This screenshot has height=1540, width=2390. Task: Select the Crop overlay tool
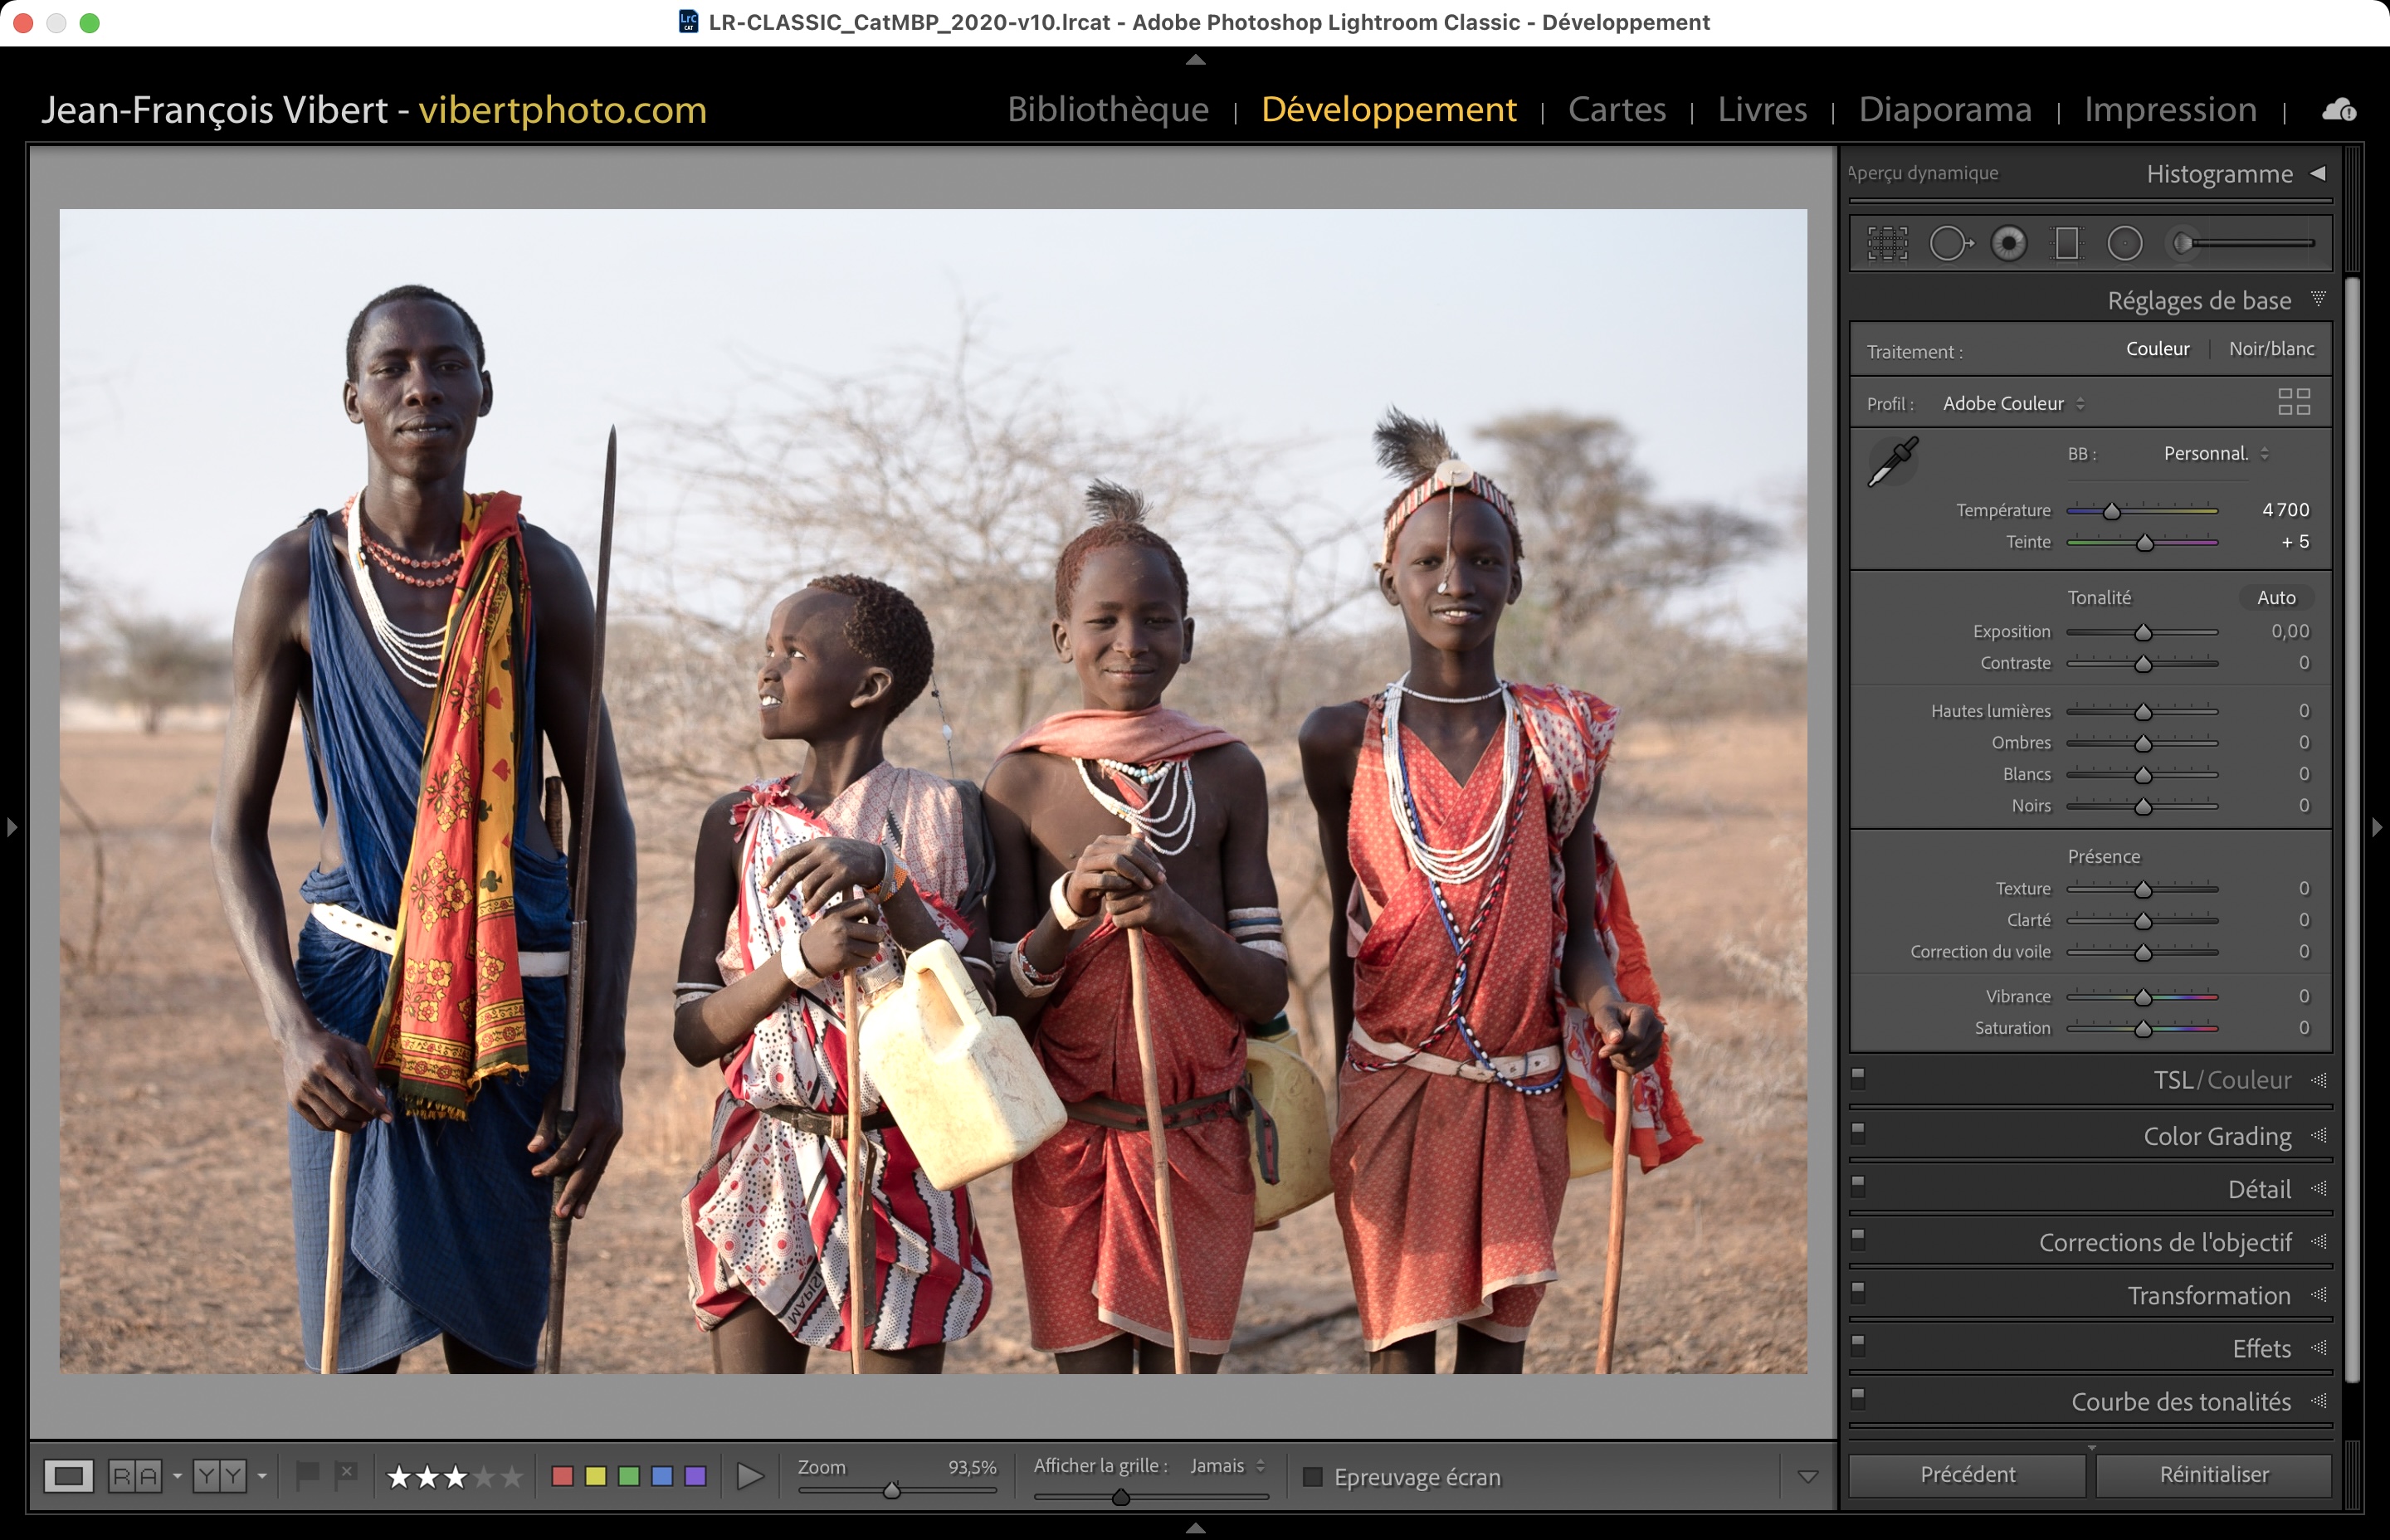[x=1887, y=243]
